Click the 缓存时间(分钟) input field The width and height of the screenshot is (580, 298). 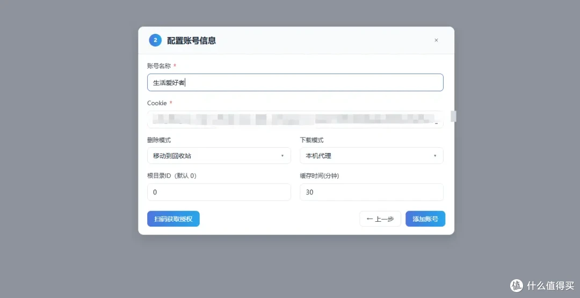[x=372, y=192]
